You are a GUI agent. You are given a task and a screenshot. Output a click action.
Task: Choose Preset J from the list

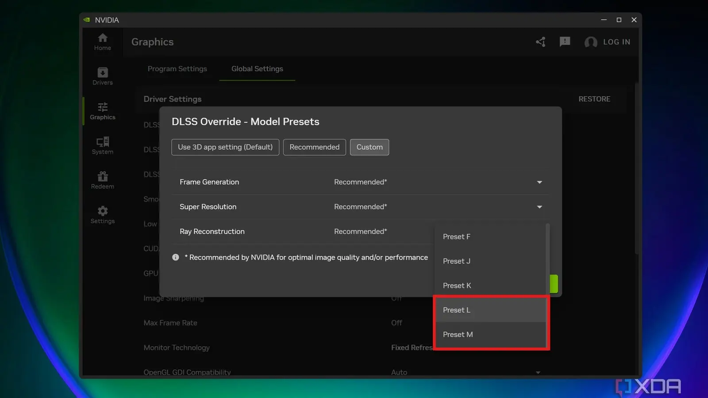tap(490, 261)
